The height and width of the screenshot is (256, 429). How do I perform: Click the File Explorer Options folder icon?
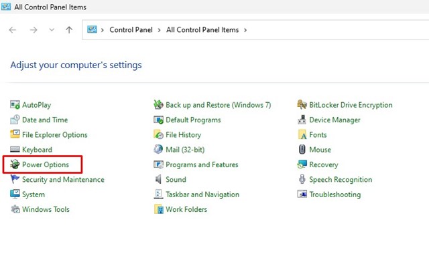(15, 134)
